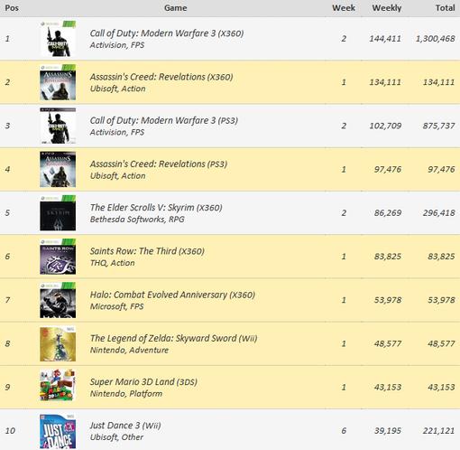Viewport: 460px width, 450px height.
Task: Open Call of Duty: Modern Warfare 3 X360 cover
Action: [x=58, y=39]
